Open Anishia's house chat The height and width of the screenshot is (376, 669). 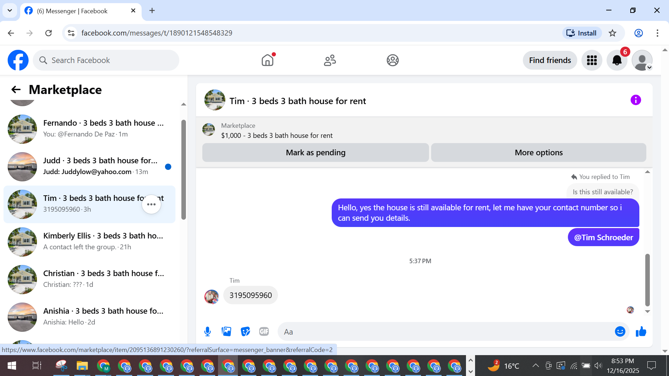pyautogui.click(x=89, y=317)
